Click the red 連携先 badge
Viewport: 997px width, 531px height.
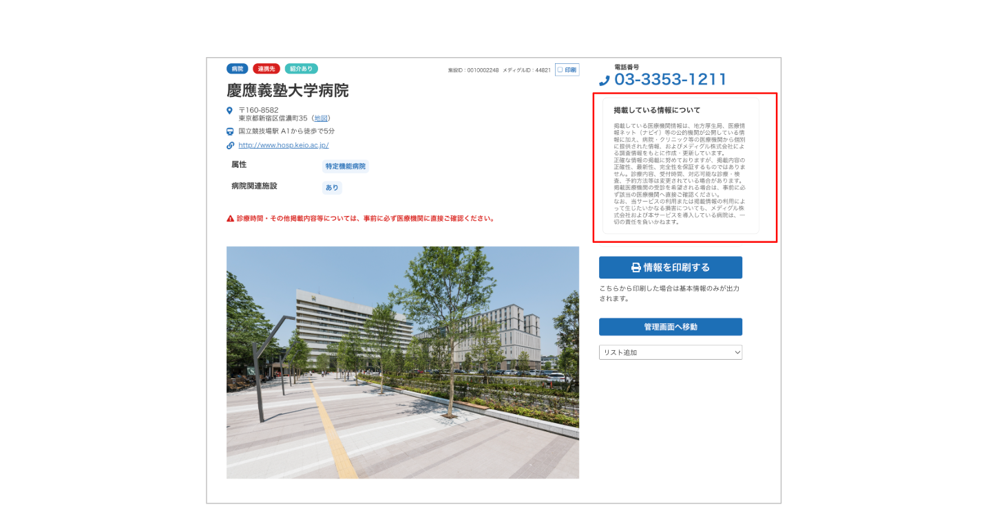(266, 69)
